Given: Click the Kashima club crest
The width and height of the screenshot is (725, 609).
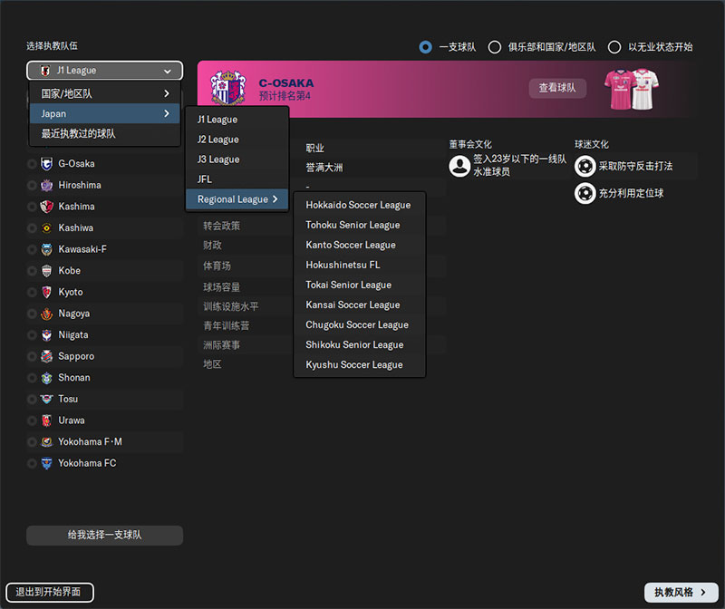Looking at the screenshot, I should pos(47,207).
